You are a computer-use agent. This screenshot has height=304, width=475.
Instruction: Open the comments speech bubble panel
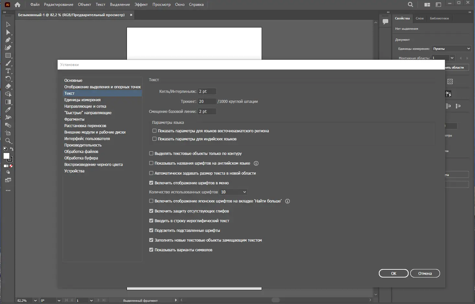tap(385, 22)
